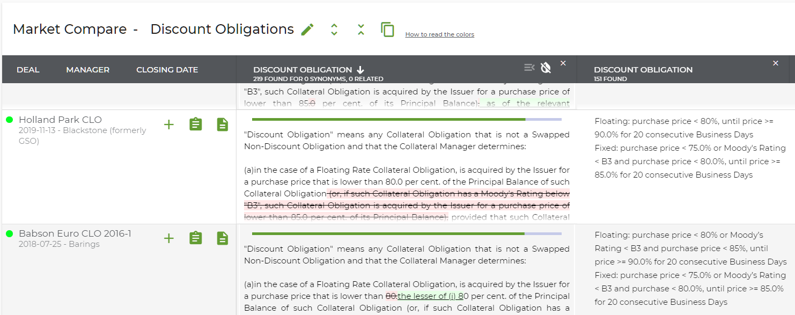This screenshot has width=795, height=315.
Task: Close the first Discount Obligation column
Action: 563,63
